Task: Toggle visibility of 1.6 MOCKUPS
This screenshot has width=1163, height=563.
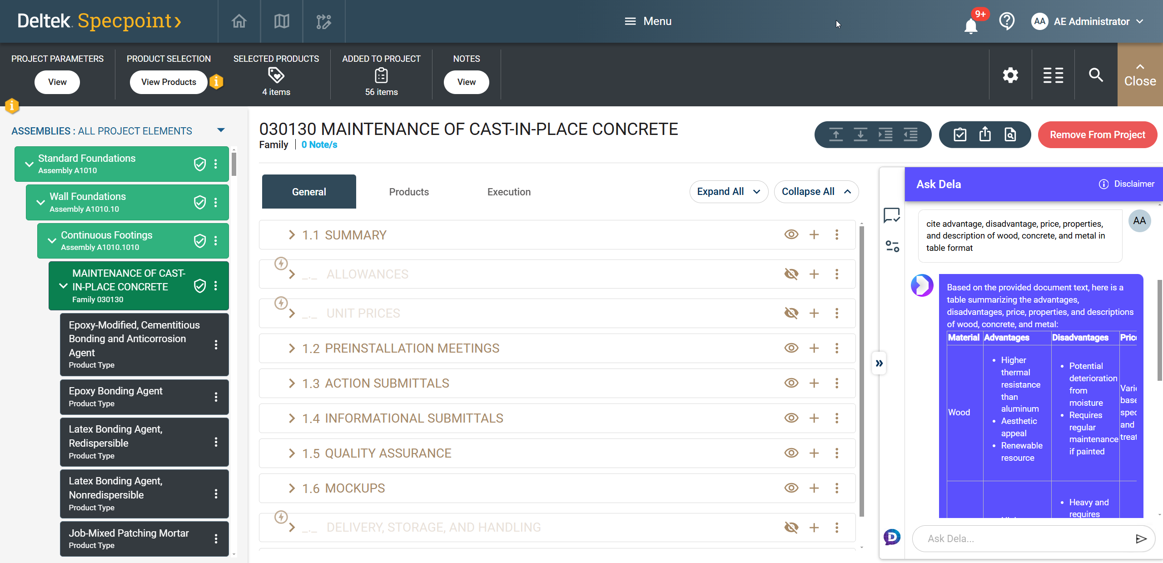Action: pyautogui.click(x=791, y=488)
